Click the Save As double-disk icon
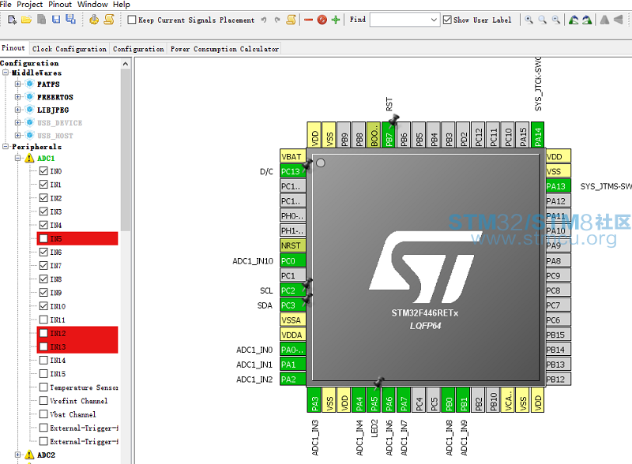The height and width of the screenshot is (464, 632). click(71, 19)
